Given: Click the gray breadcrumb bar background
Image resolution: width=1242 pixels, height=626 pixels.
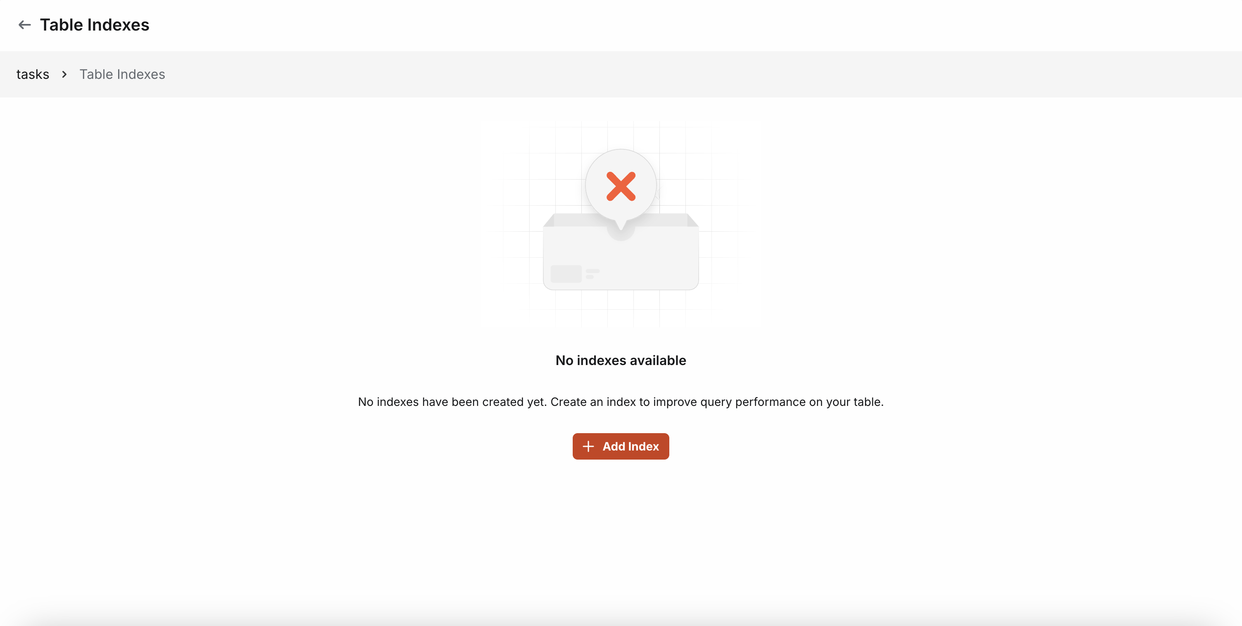Looking at the screenshot, I should (675, 74).
